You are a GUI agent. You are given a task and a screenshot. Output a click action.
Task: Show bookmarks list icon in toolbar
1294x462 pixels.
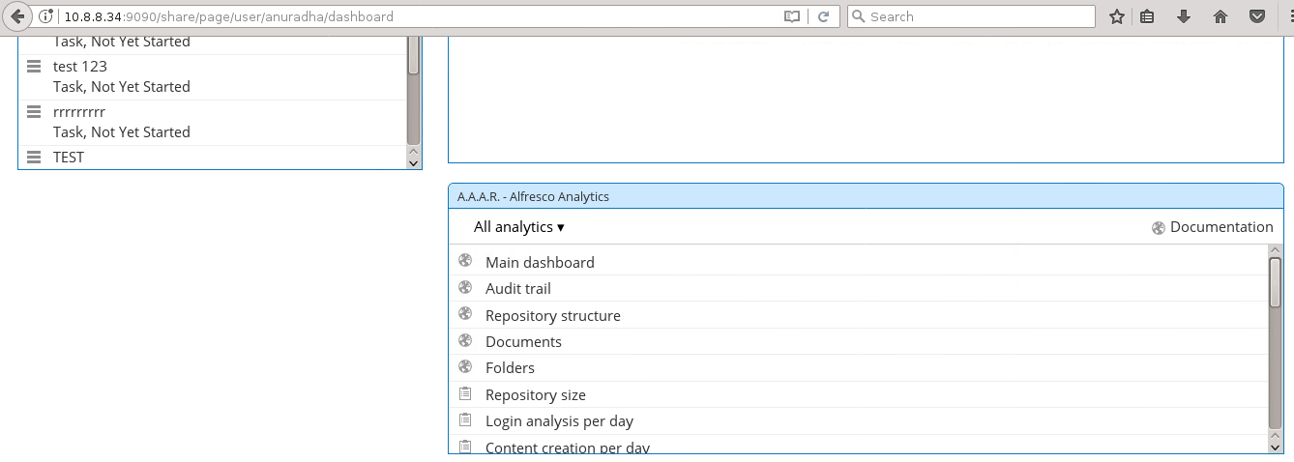click(1147, 16)
